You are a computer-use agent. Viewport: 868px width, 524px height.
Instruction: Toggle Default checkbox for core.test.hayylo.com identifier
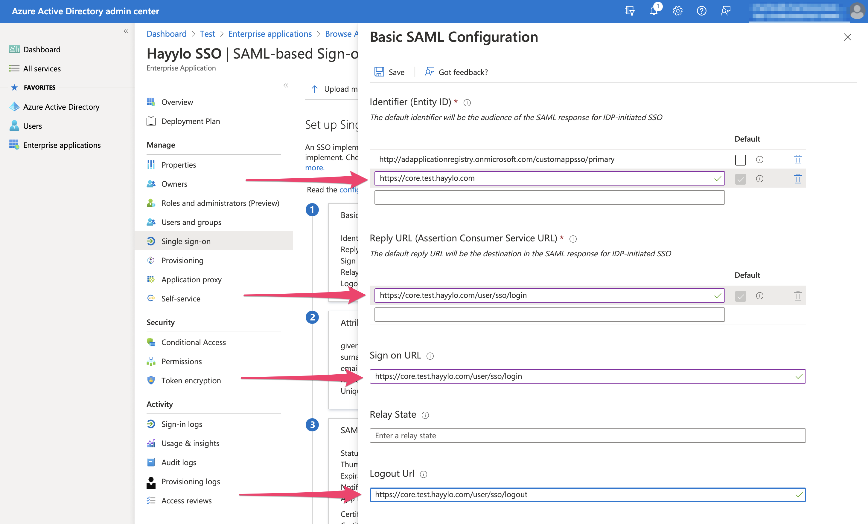[740, 179]
